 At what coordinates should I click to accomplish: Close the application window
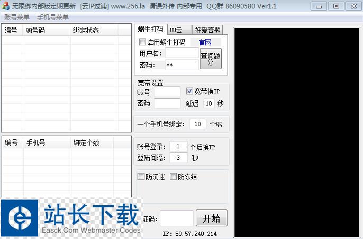tap(353, 6)
